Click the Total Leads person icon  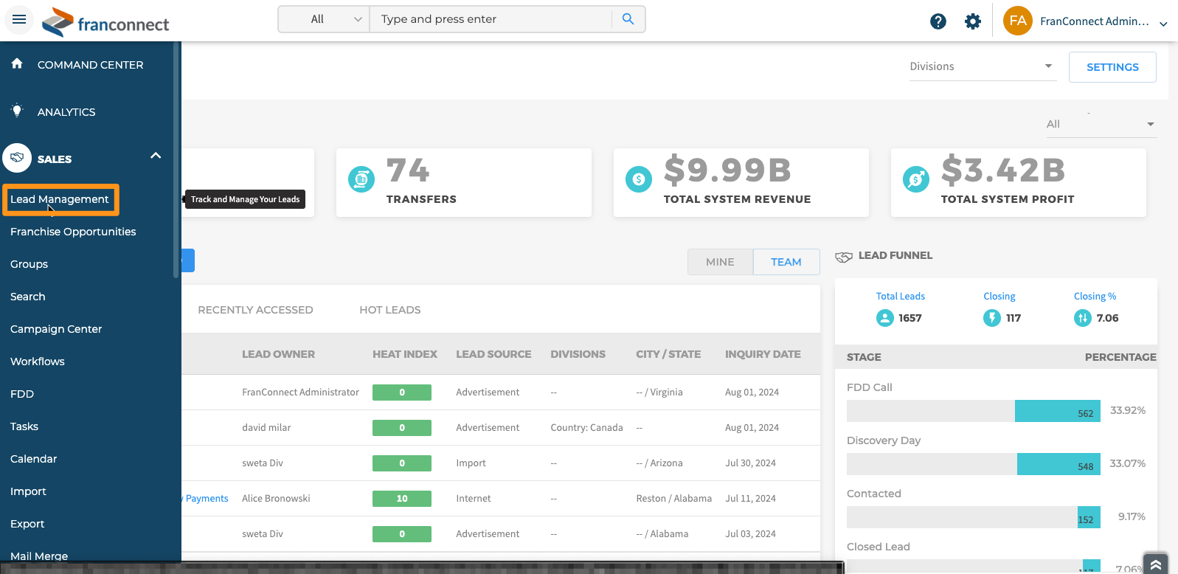pyautogui.click(x=884, y=318)
